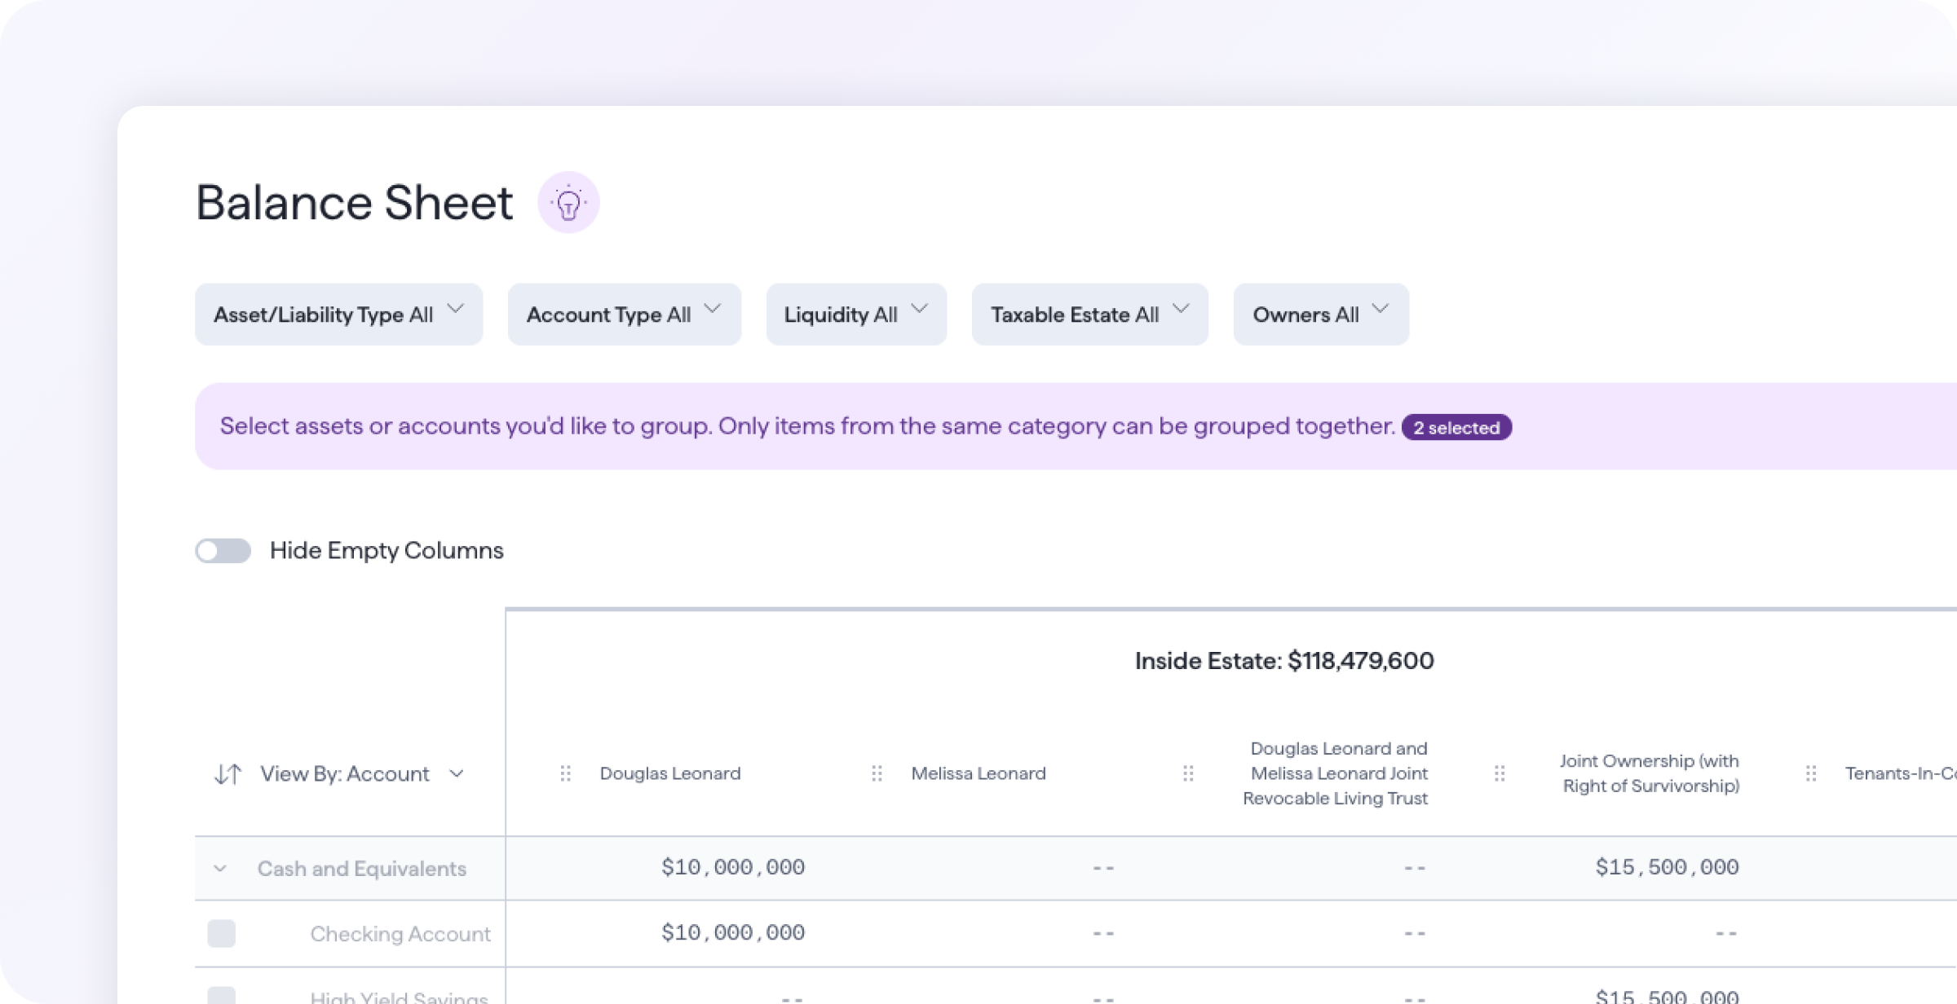Open the Liquidity filter dropdown
The height and width of the screenshot is (1004, 1957).
tap(856, 315)
